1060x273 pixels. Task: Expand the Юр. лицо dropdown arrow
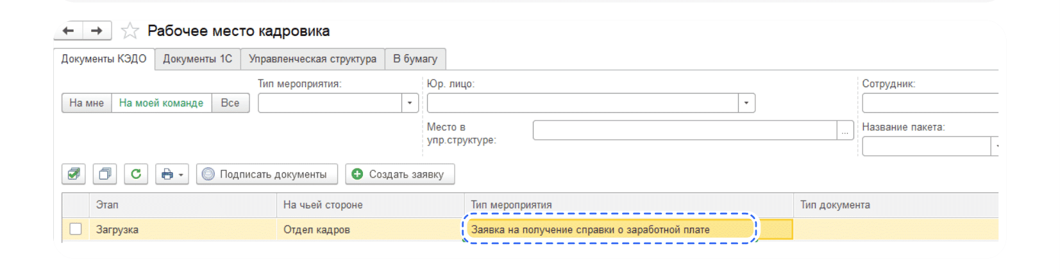pyautogui.click(x=746, y=103)
